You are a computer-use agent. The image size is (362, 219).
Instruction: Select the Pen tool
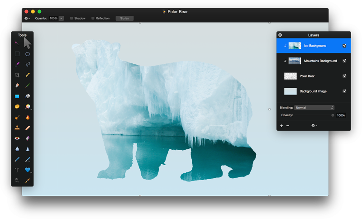(17, 159)
